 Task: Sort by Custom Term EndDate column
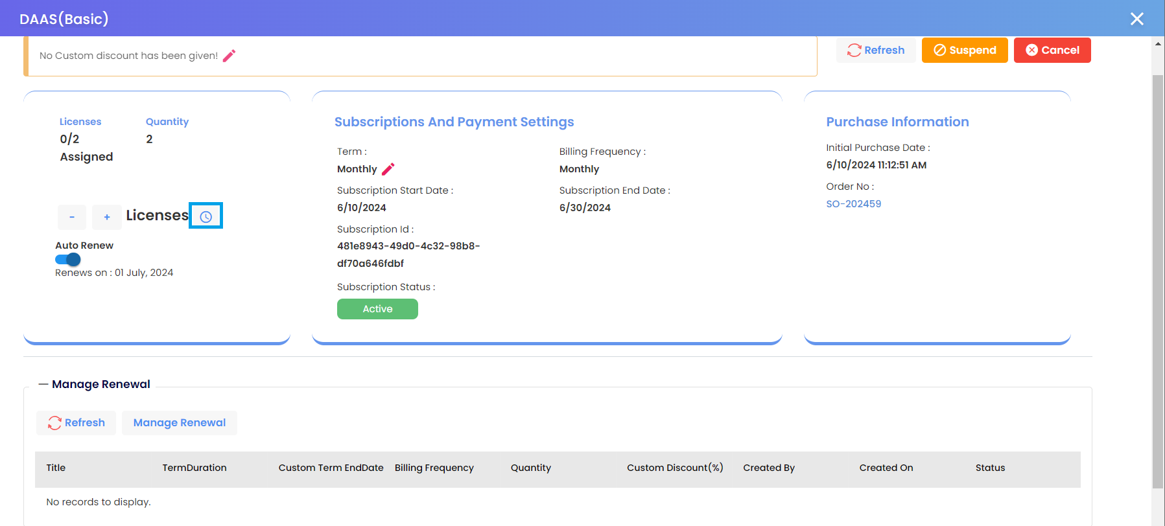click(x=331, y=468)
